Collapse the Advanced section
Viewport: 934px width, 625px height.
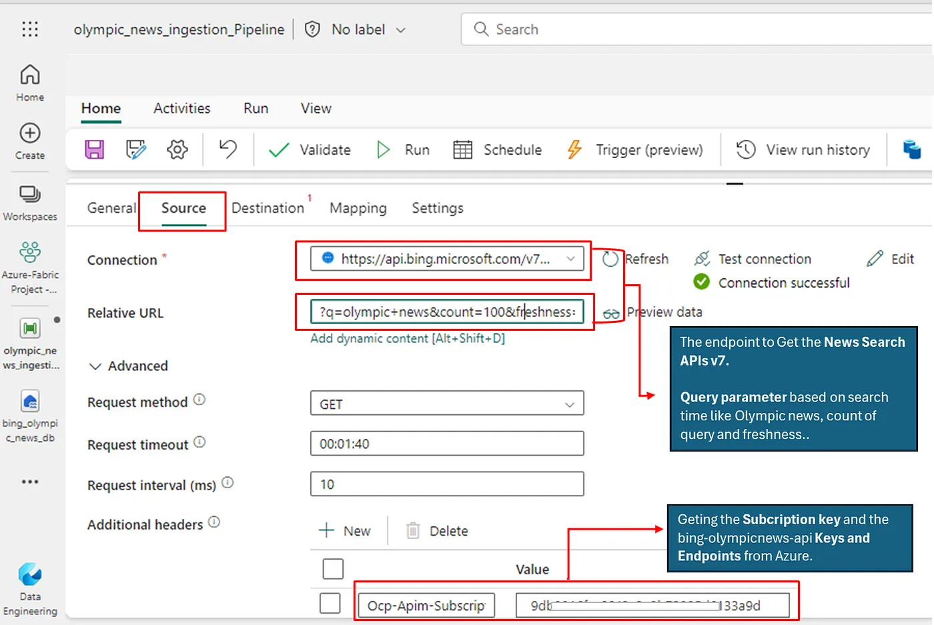128,366
